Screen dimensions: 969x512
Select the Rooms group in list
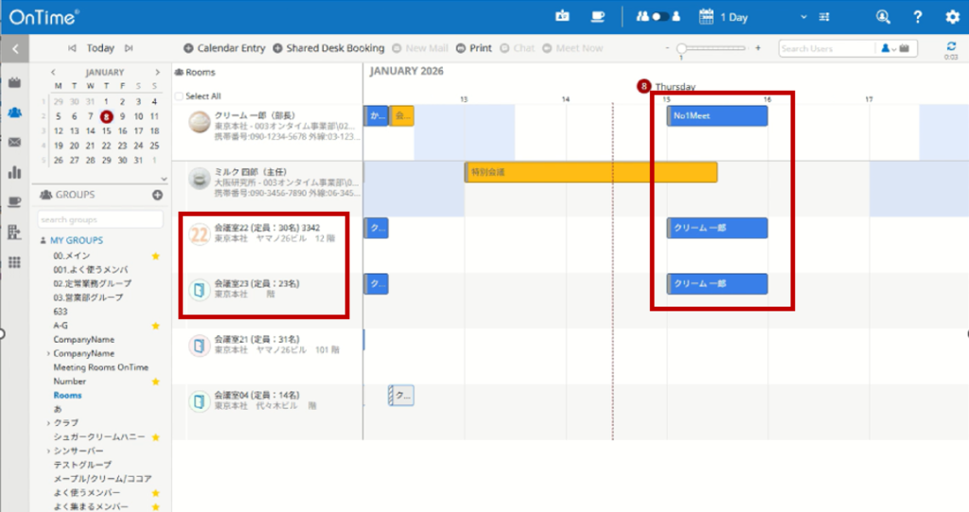pos(67,395)
